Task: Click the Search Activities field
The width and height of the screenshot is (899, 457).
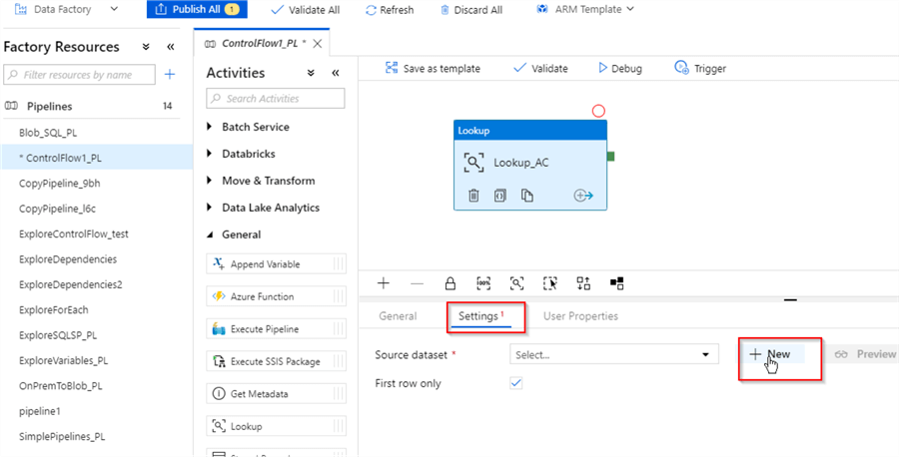Action: (276, 99)
